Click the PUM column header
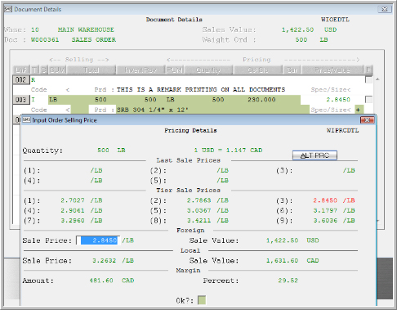Image resolution: width=397 pixels, height=310 pixels. click(175, 70)
